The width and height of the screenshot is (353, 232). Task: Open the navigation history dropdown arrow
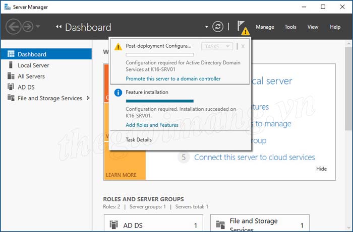(x=38, y=27)
